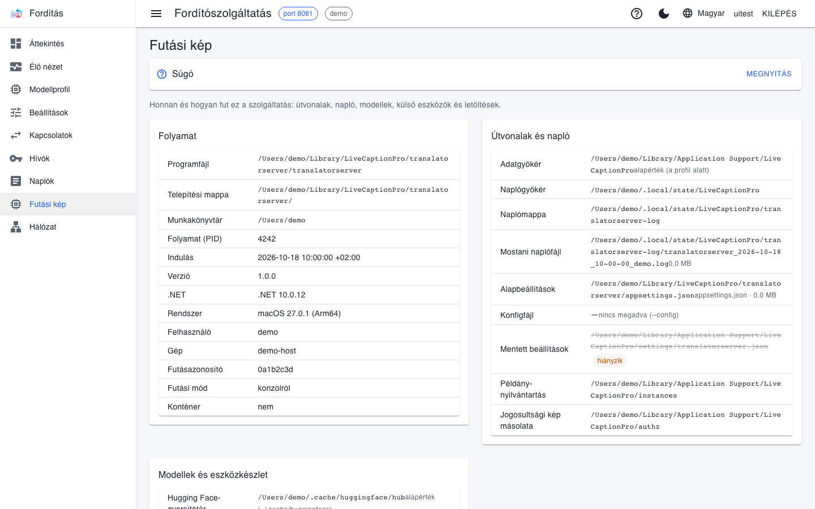Click the Konfigfájl nincs megadva value
Image resolution: width=815 pixels, height=509 pixels.
(634, 315)
